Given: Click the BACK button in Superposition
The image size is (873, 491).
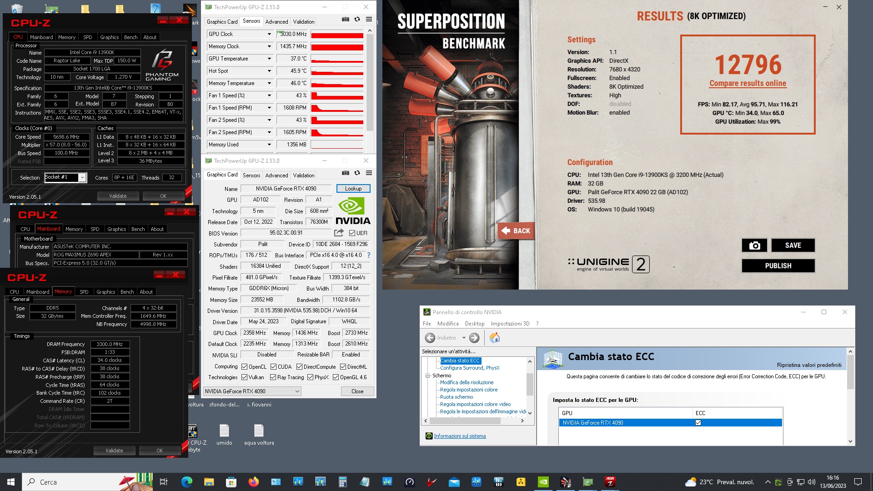Looking at the screenshot, I should (x=516, y=231).
